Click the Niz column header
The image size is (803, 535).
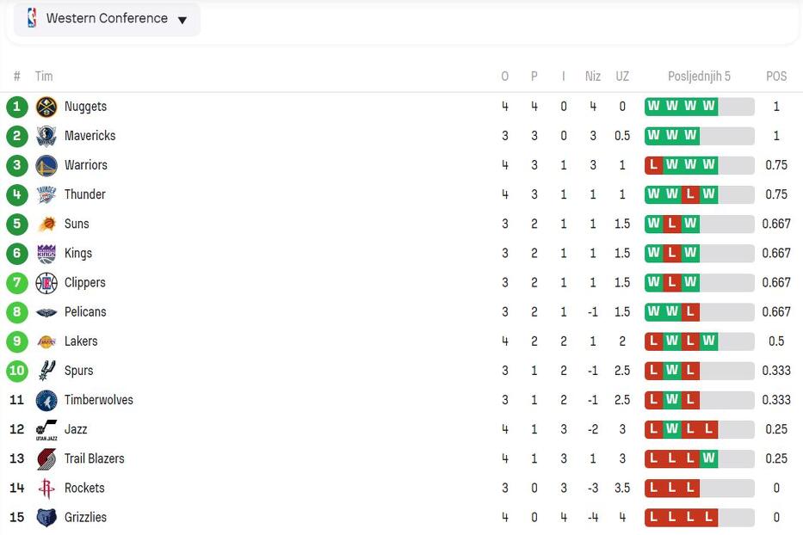point(592,77)
